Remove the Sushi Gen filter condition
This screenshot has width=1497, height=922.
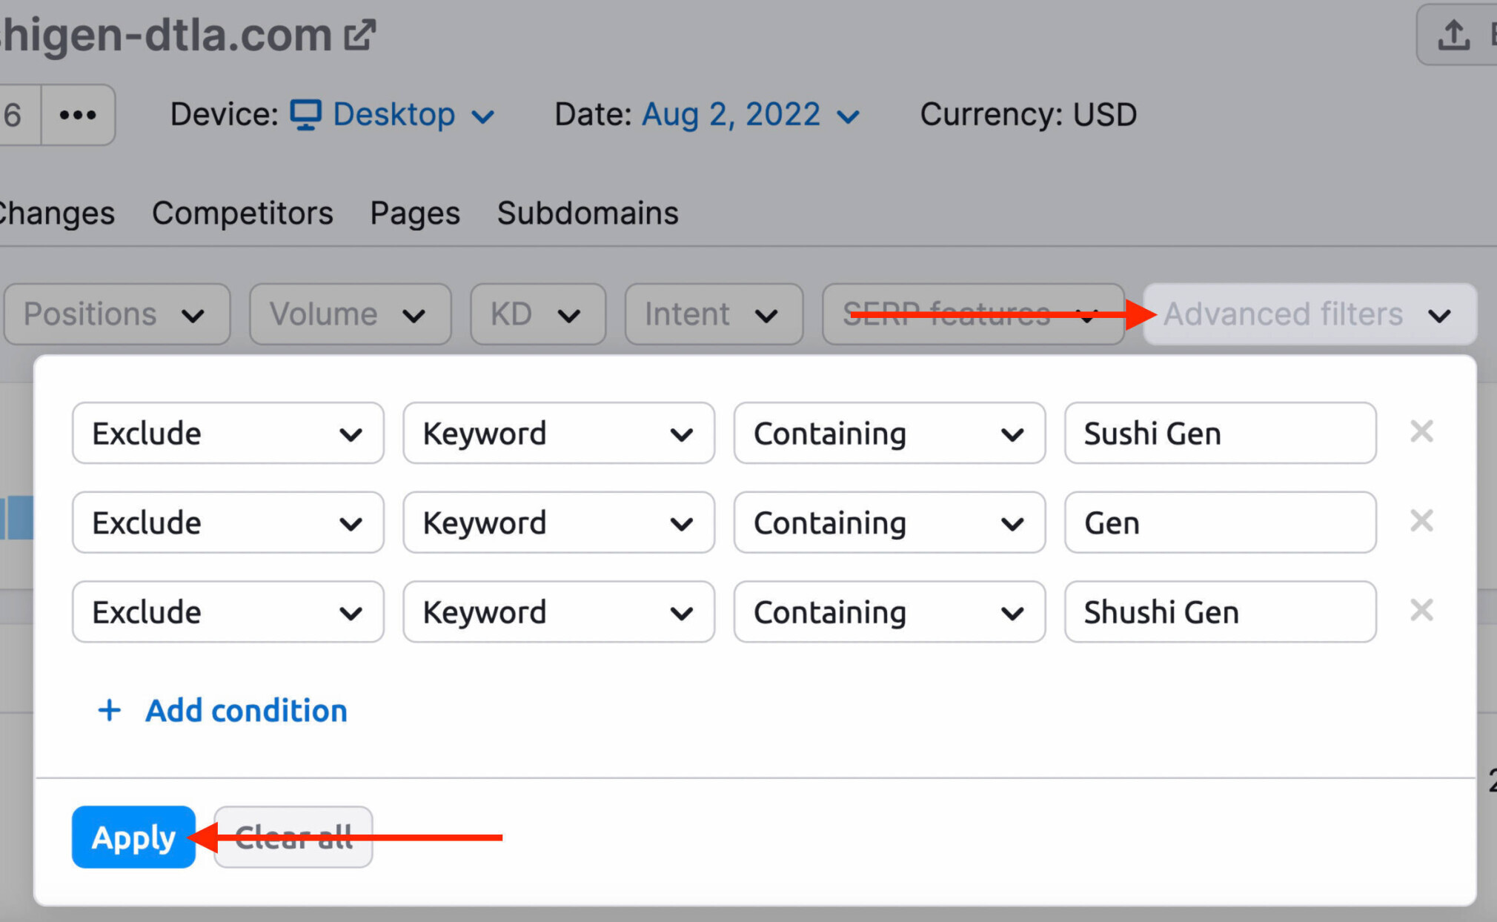(x=1421, y=431)
